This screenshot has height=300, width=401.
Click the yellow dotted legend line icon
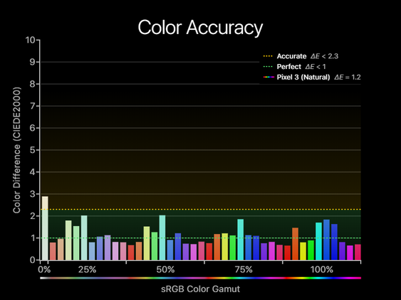(268, 56)
